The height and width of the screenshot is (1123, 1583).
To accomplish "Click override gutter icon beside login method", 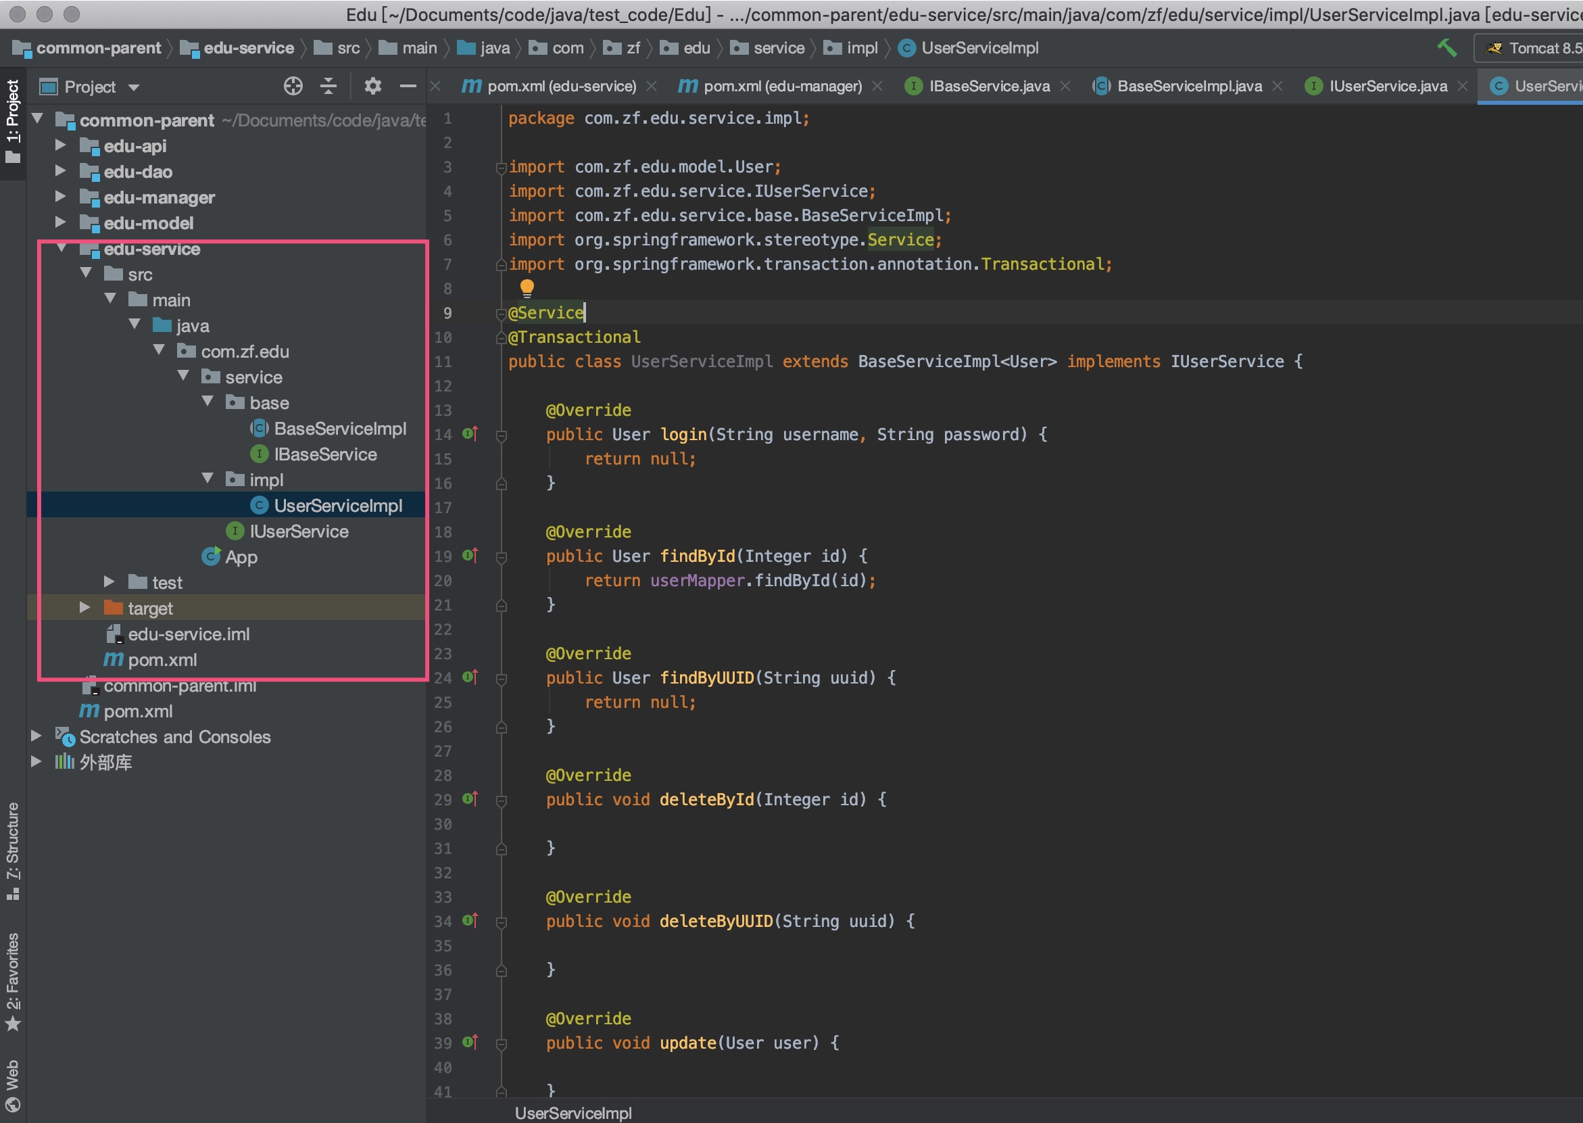I will [x=470, y=434].
